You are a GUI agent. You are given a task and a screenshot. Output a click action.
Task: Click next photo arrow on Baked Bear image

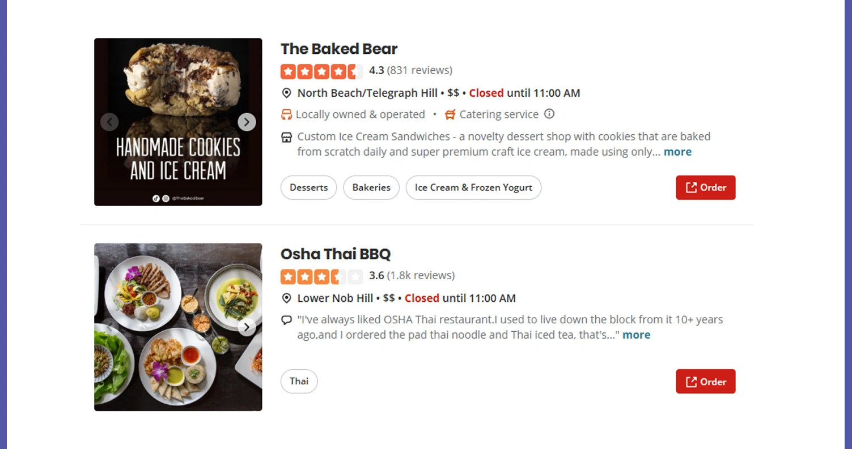pyautogui.click(x=247, y=122)
